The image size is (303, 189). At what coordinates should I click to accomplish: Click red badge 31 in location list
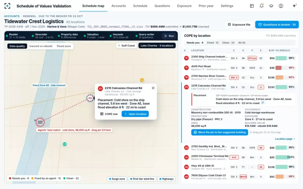(186, 157)
